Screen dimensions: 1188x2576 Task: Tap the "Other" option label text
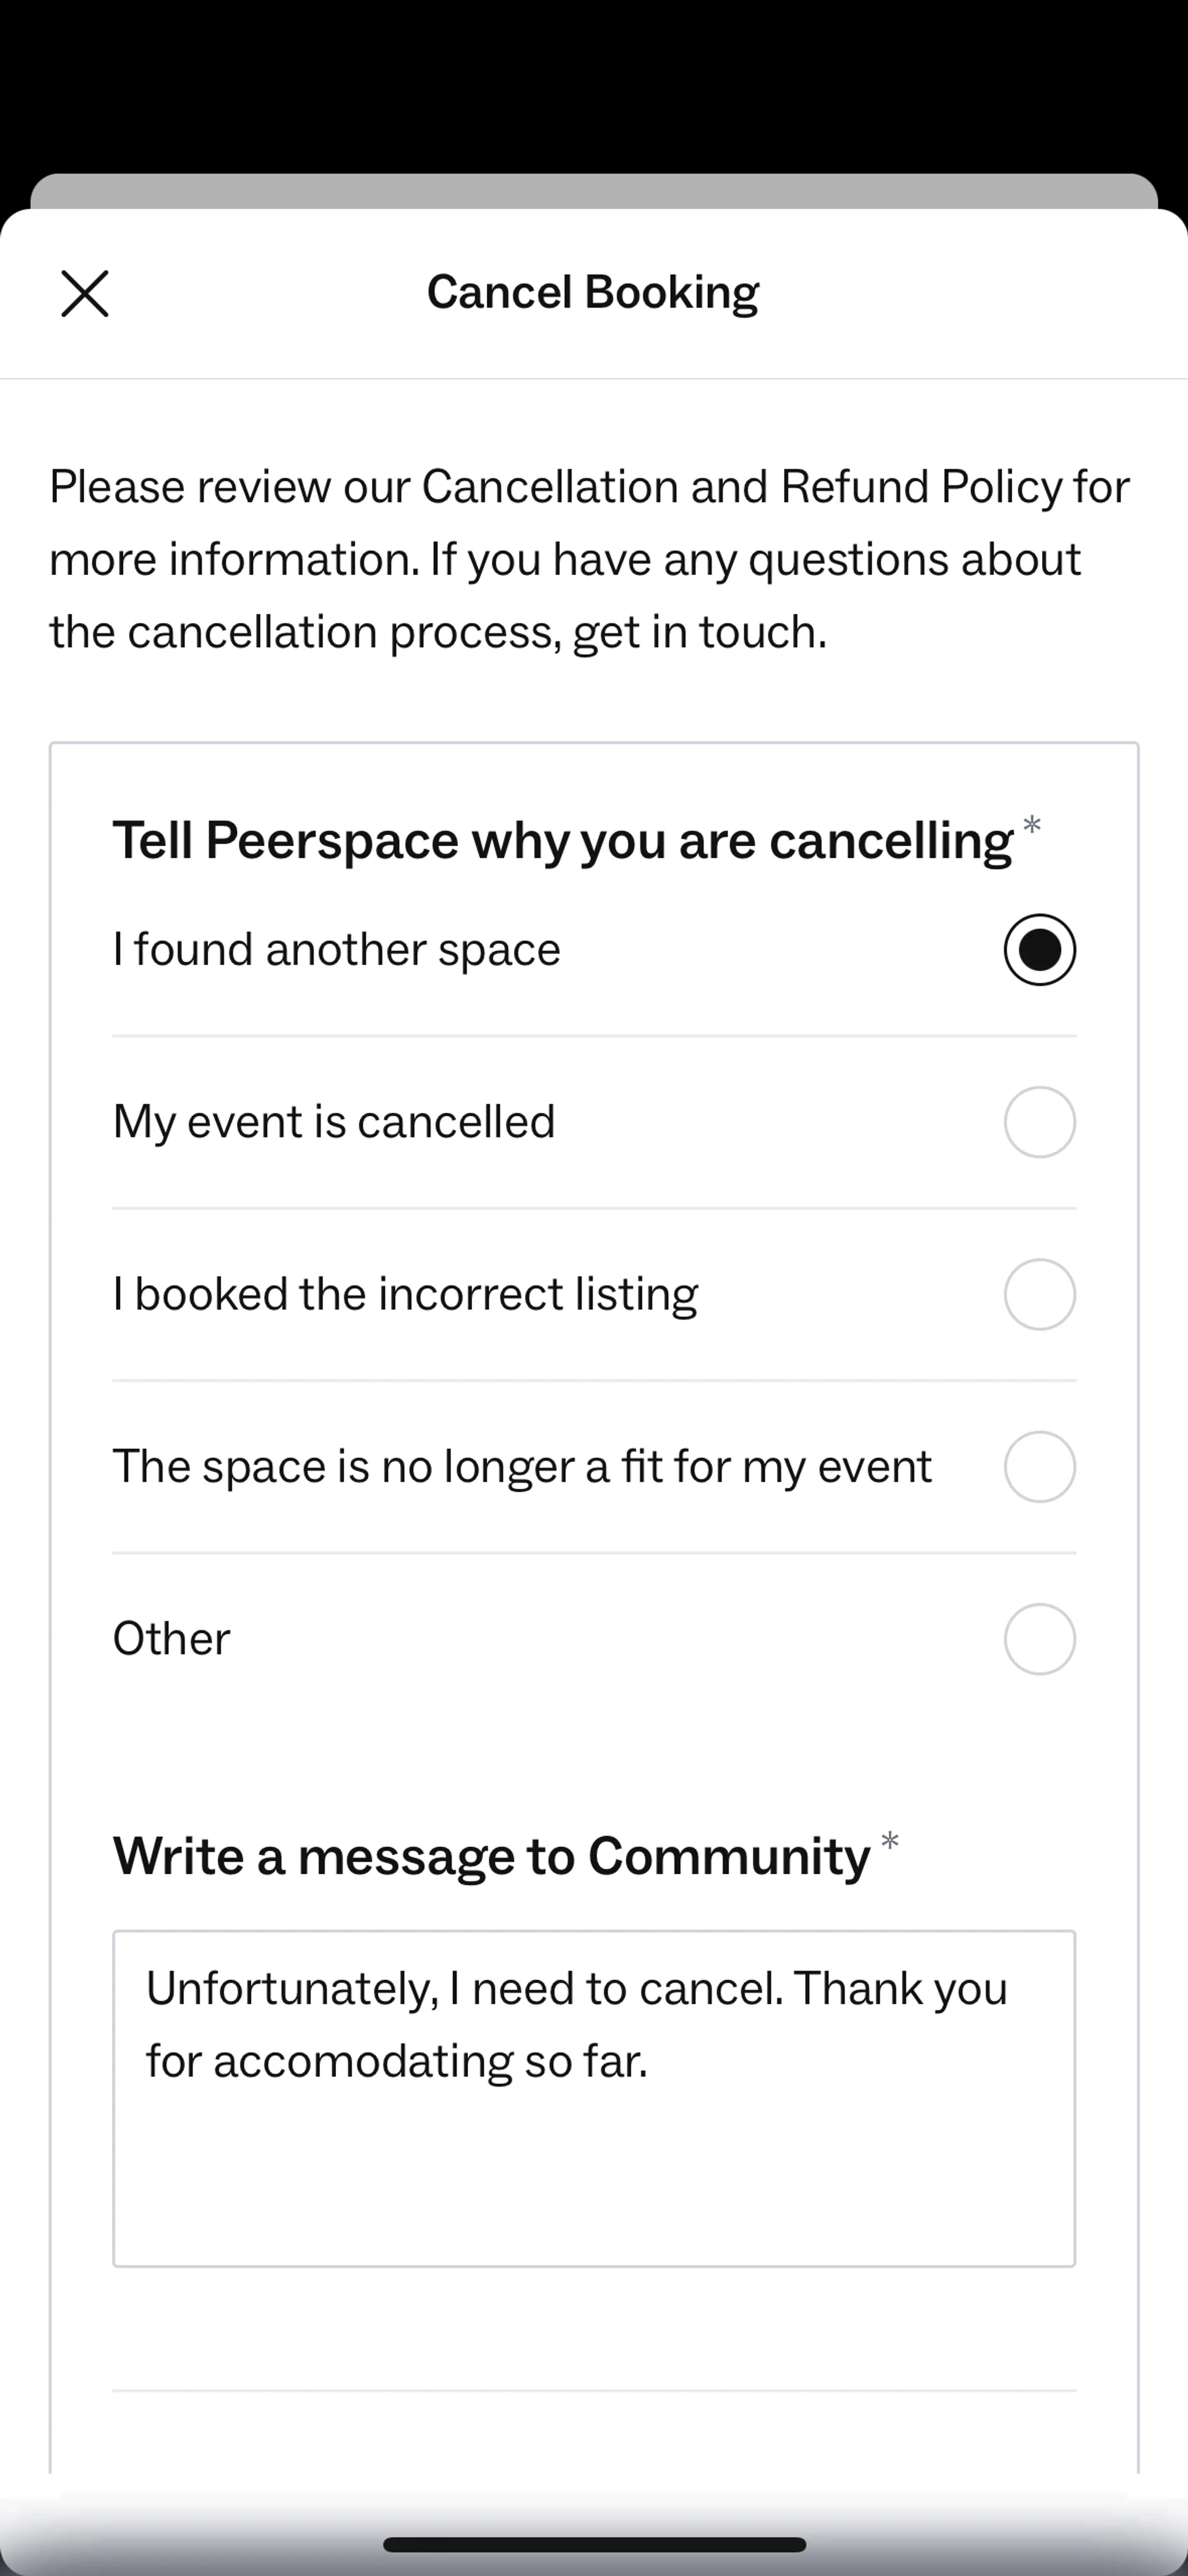pyautogui.click(x=171, y=1639)
